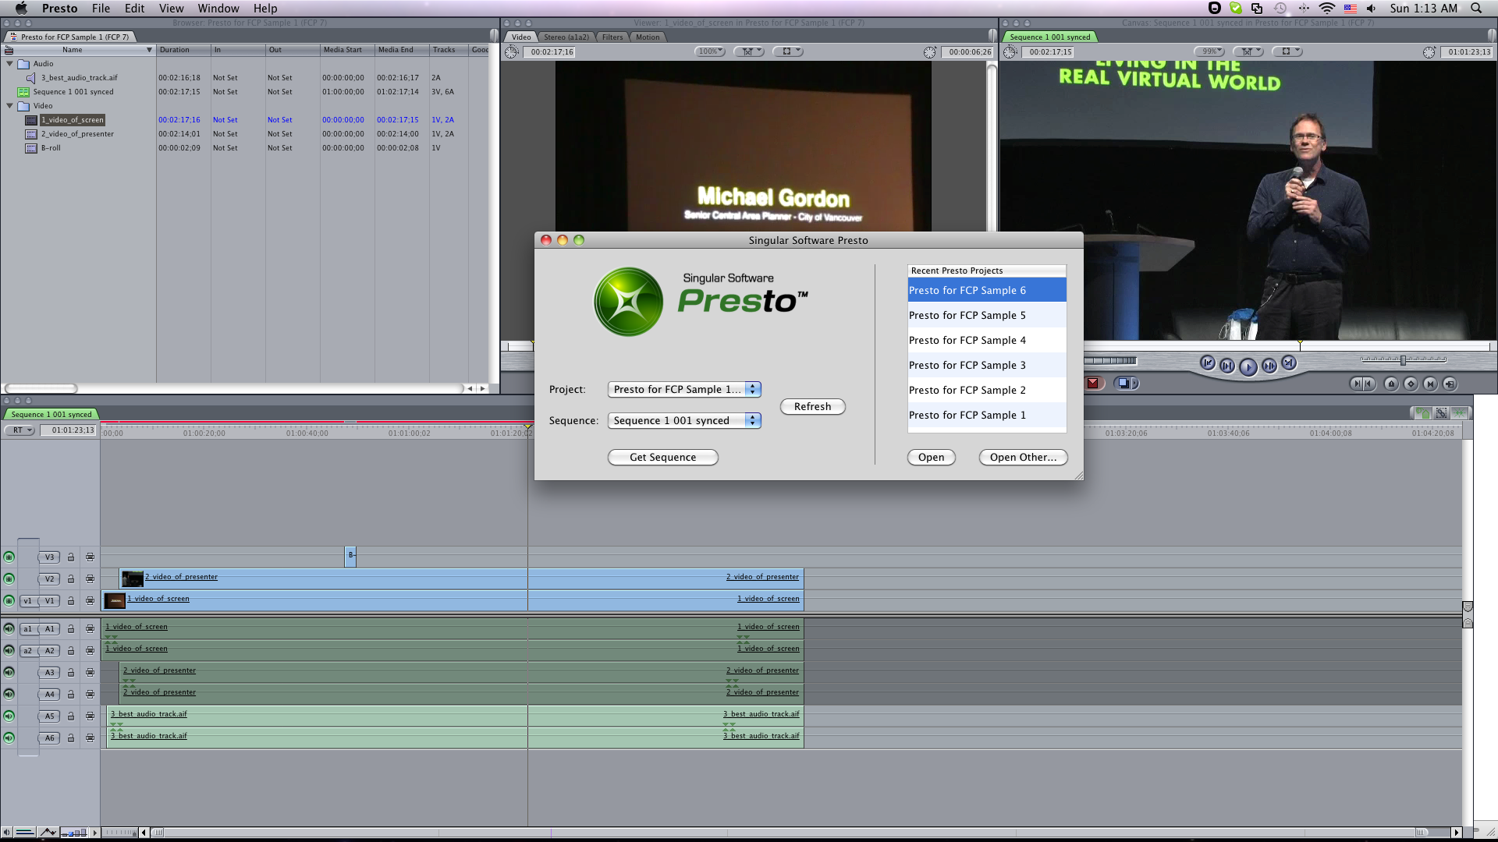
Task: Collapse the Audio bin in Browser
Action: (x=10, y=64)
